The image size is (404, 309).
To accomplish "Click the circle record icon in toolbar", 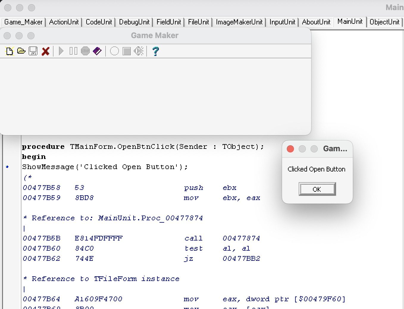I will pos(114,51).
